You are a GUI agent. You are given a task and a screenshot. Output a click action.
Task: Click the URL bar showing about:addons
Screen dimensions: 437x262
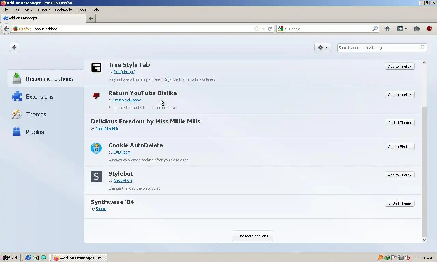(143, 29)
